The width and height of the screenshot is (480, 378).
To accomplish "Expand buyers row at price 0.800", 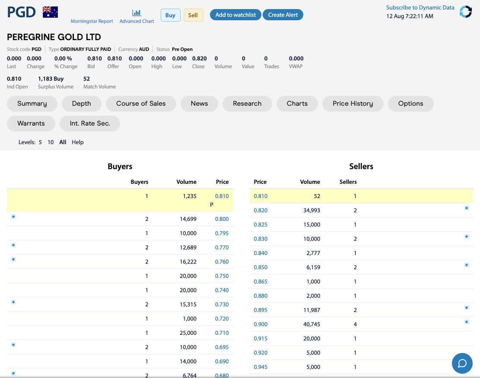I will coord(13,217).
